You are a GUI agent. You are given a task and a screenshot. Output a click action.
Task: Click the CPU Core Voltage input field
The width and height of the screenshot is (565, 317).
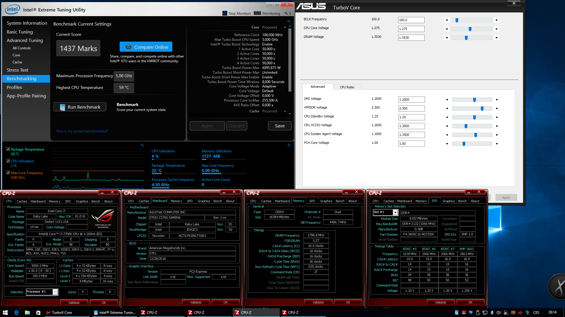point(411,29)
